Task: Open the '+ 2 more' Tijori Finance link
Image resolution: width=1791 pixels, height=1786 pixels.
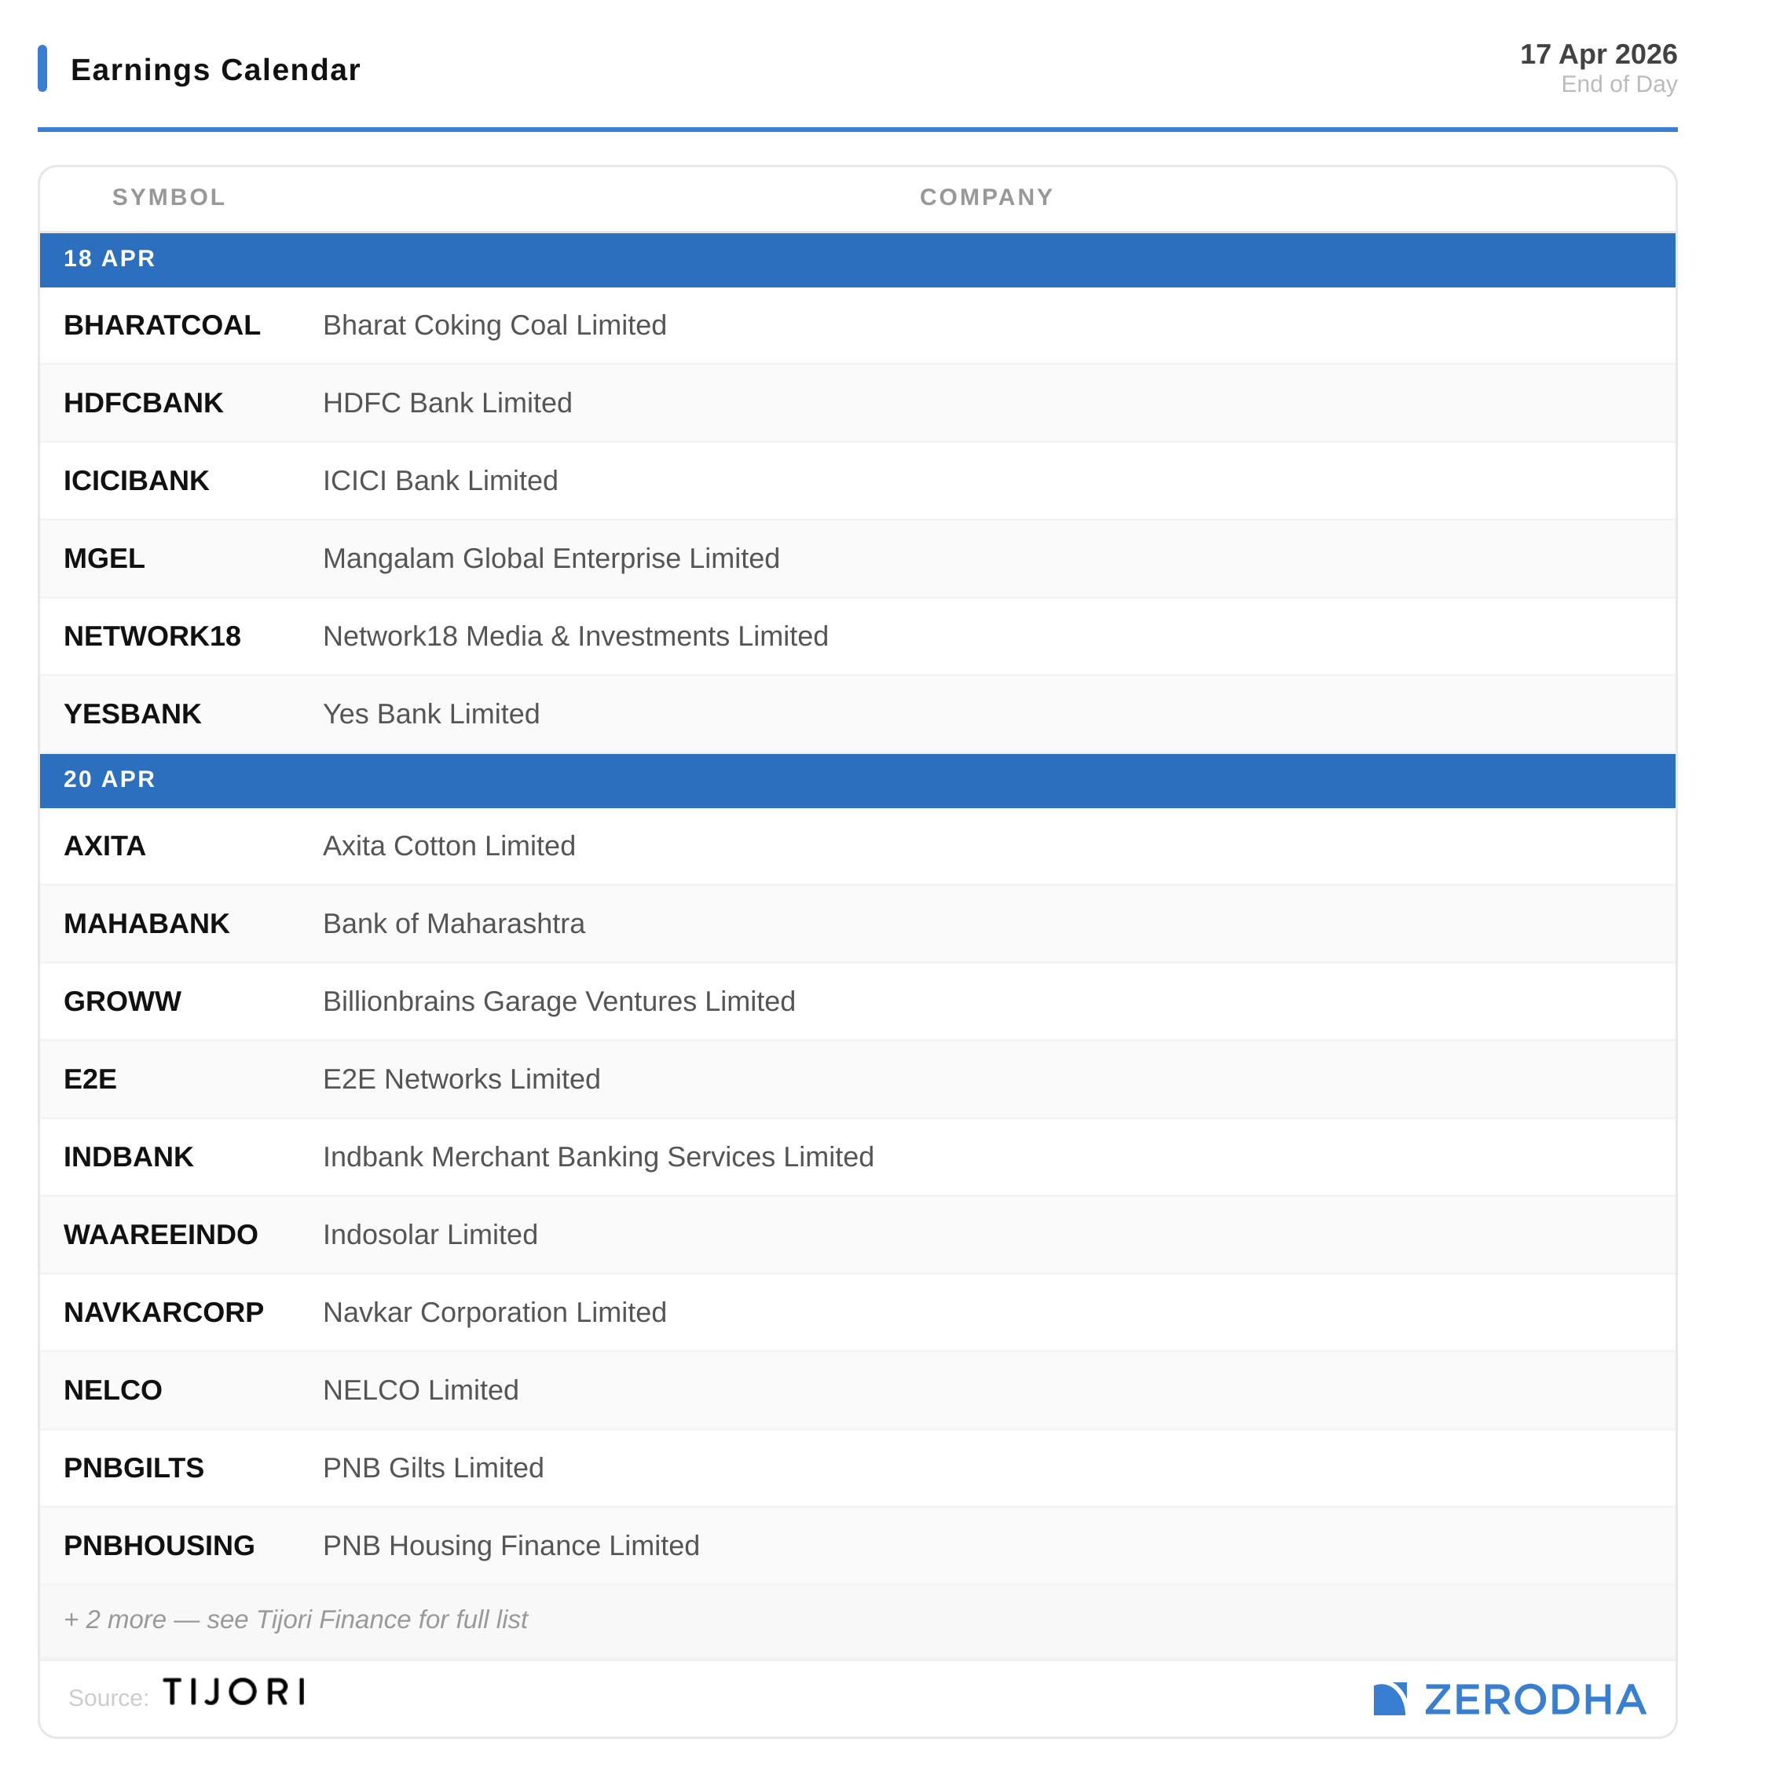Action: pyautogui.click(x=295, y=1619)
